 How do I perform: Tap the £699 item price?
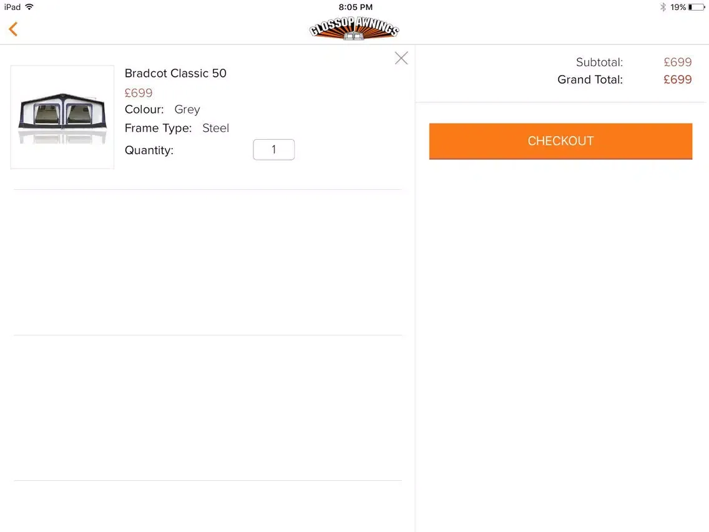tap(139, 93)
